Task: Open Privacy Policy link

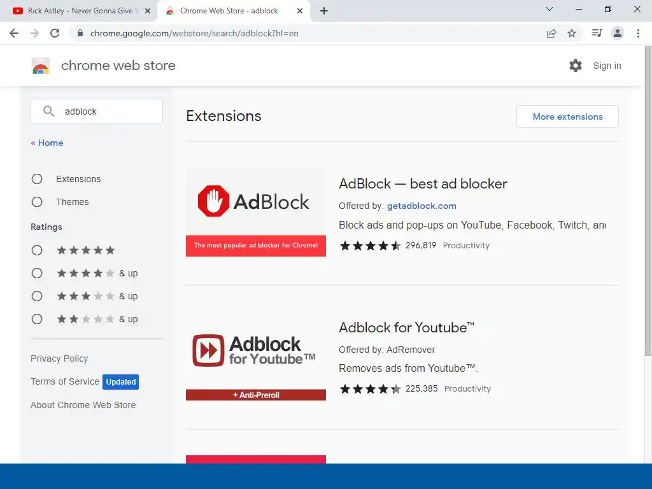Action: click(x=59, y=358)
